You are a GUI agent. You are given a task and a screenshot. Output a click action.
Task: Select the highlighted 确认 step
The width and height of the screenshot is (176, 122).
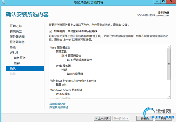25,68
